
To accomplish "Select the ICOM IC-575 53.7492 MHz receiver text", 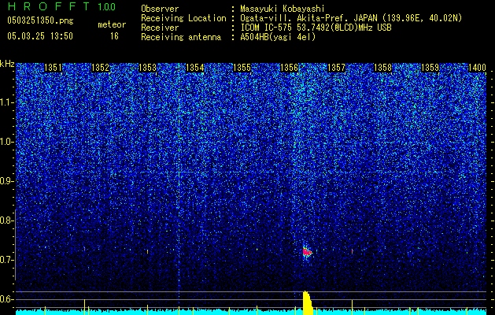I will (x=316, y=28).
